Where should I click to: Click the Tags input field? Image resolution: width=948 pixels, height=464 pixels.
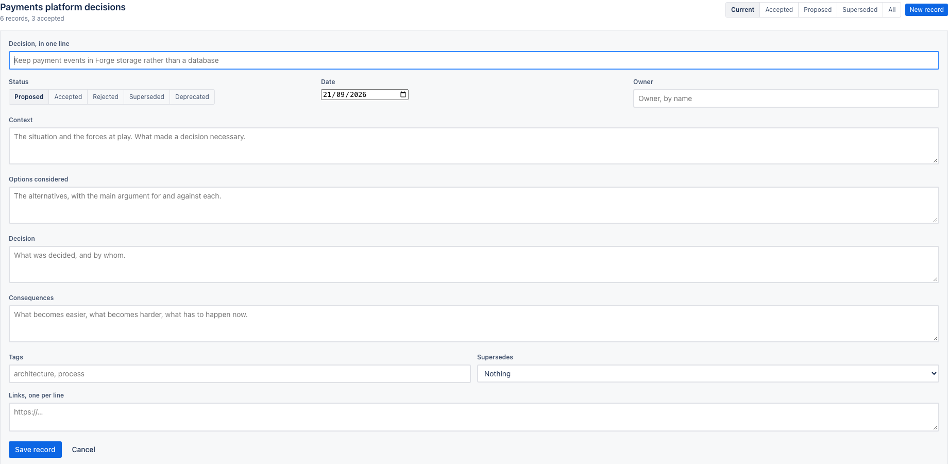click(240, 374)
